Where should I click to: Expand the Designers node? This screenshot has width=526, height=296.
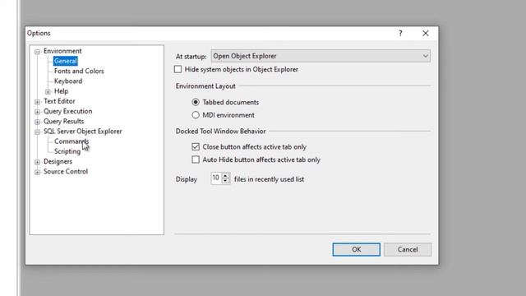pos(37,162)
